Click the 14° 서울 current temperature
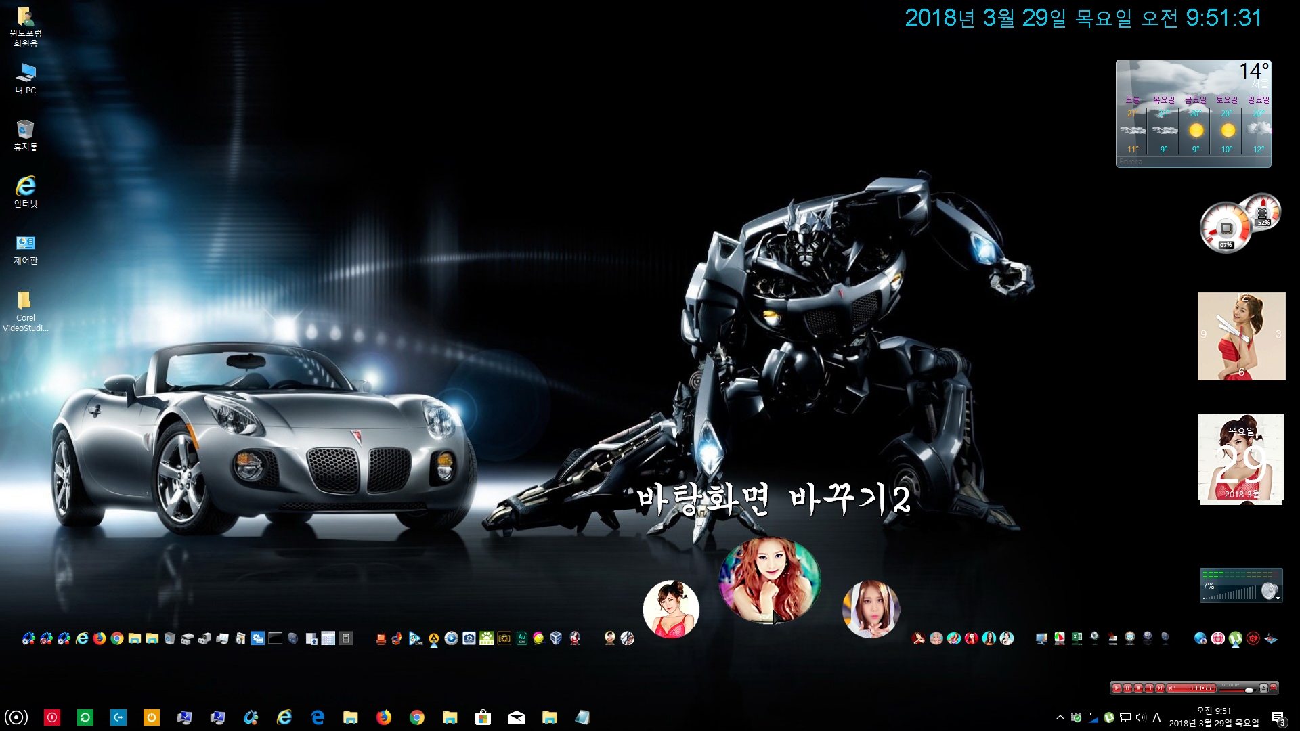 pyautogui.click(x=1254, y=74)
